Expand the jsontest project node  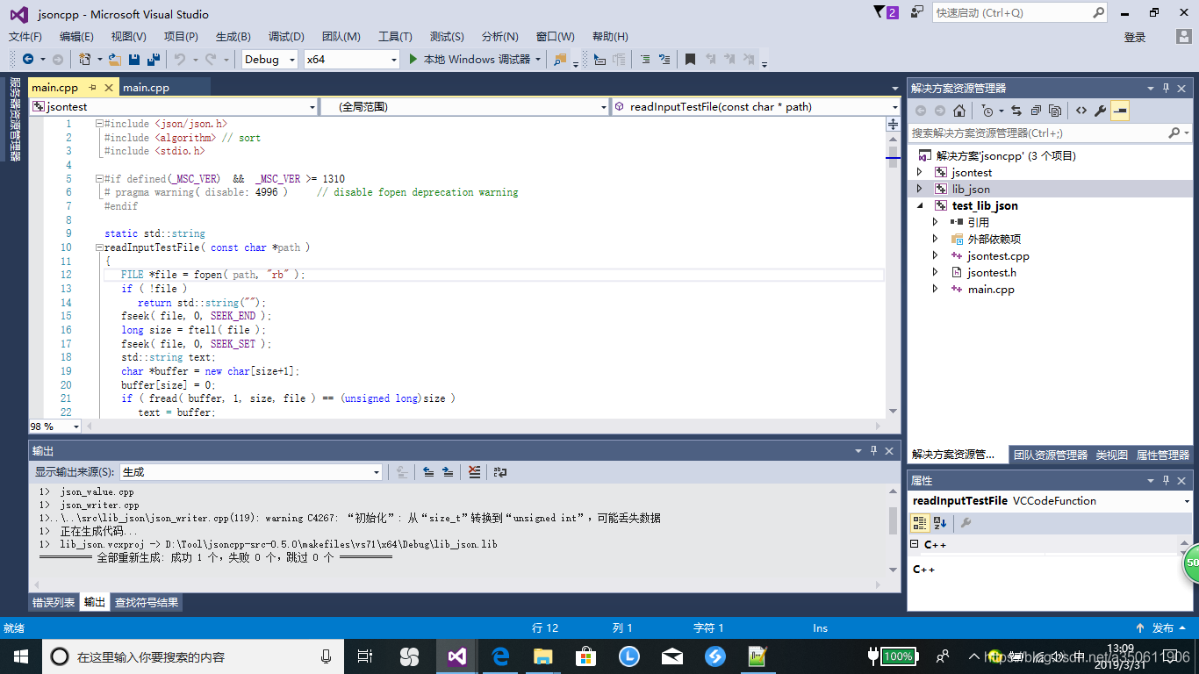pyautogui.click(x=919, y=173)
